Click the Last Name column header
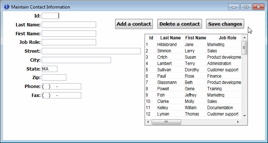The width and height of the screenshot is (268, 143). (170, 38)
